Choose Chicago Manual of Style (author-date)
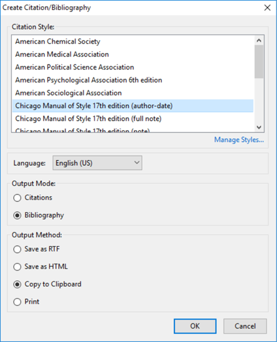The image size is (277, 342). coord(133,106)
